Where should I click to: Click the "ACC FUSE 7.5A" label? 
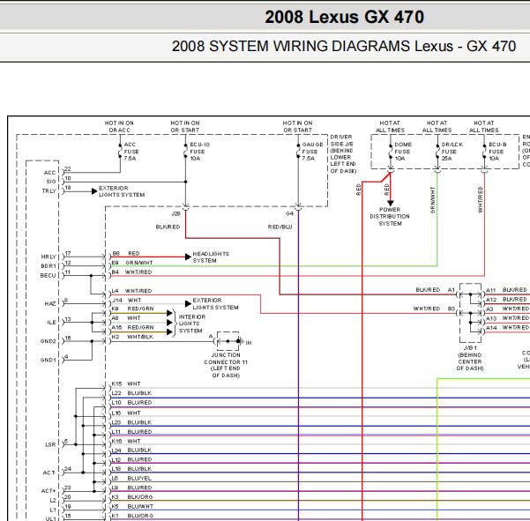[131, 152]
